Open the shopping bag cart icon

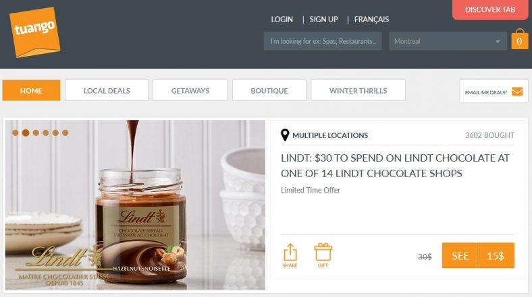519,39
